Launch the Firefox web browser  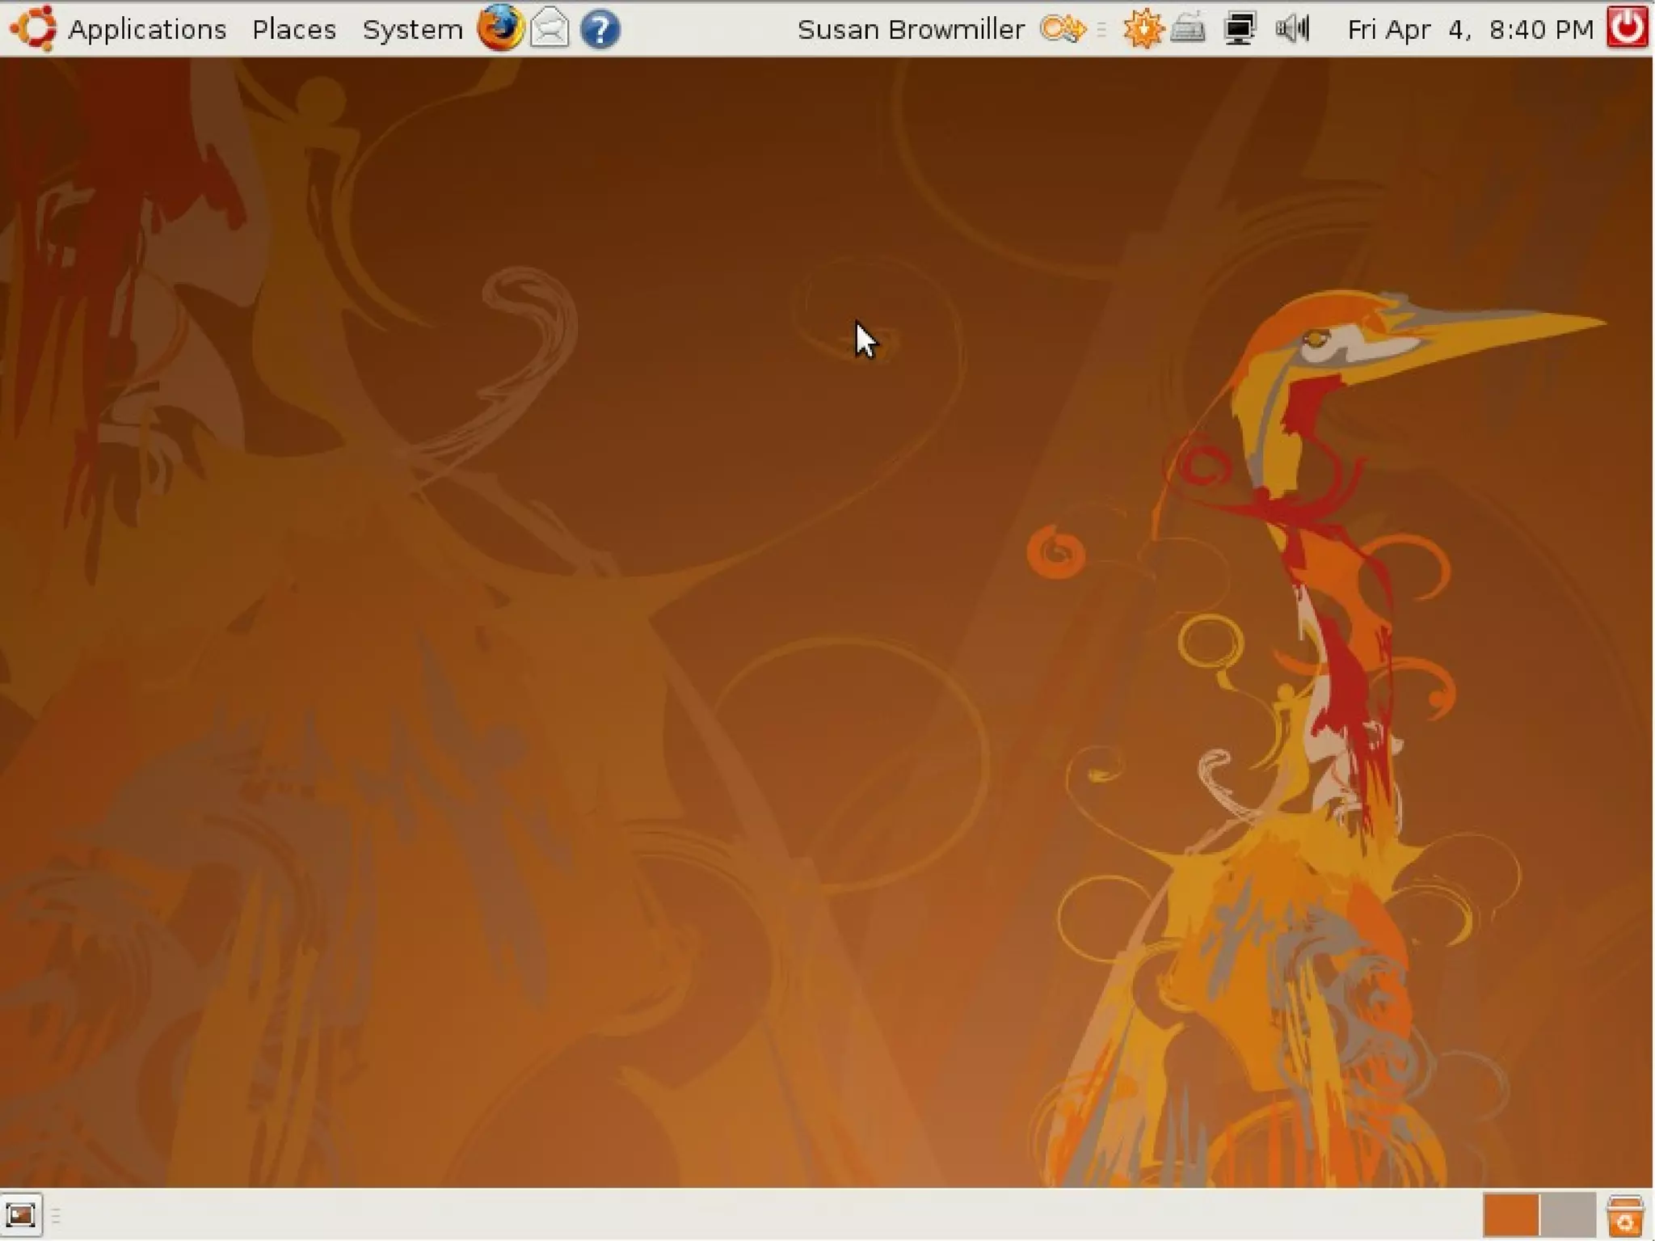[499, 27]
